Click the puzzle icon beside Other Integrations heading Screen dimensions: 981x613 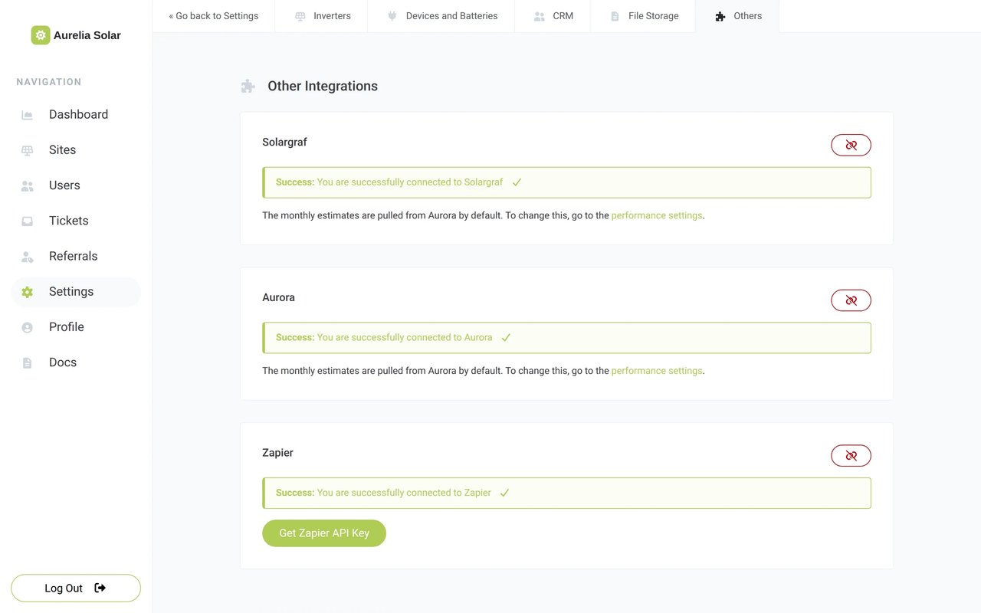[x=248, y=87]
